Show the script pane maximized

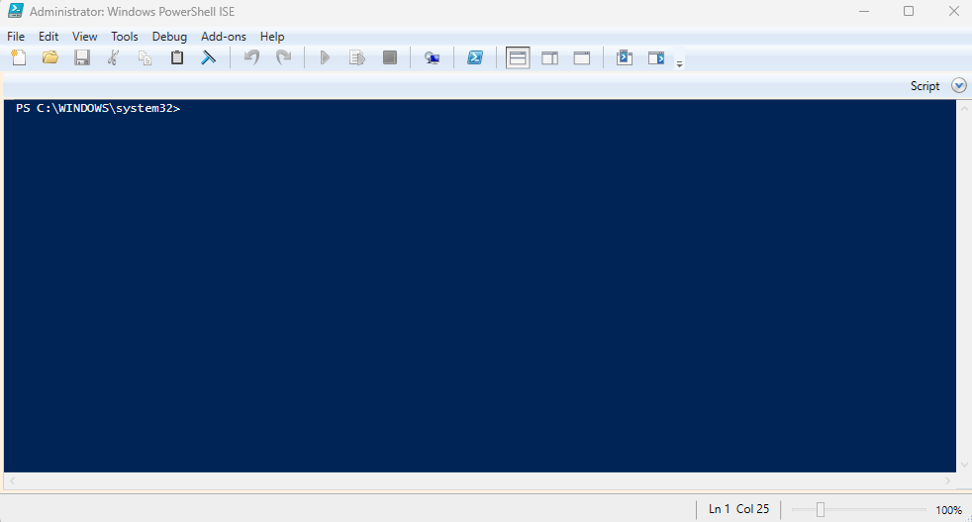pos(581,57)
